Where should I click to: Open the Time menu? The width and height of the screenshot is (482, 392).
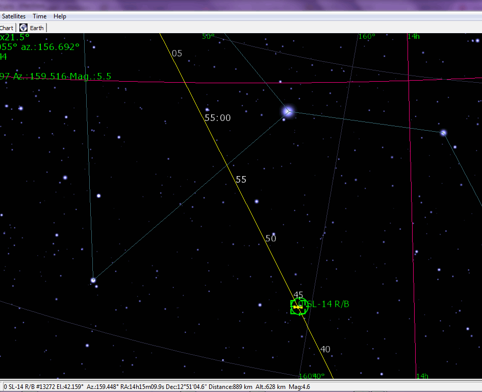tap(39, 16)
